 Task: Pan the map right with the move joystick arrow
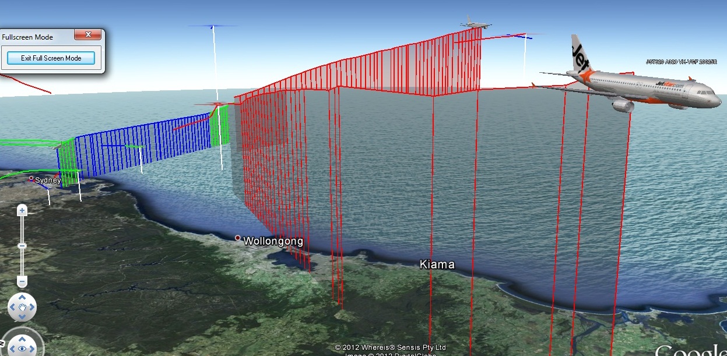[31, 307]
